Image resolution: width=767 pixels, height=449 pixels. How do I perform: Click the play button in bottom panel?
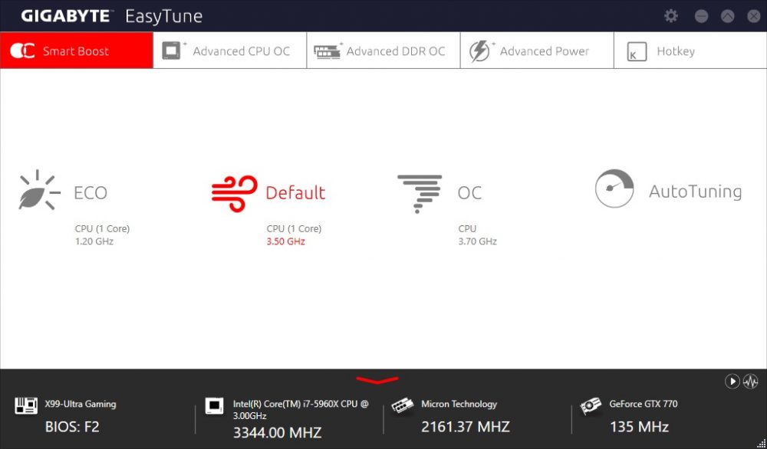click(732, 381)
